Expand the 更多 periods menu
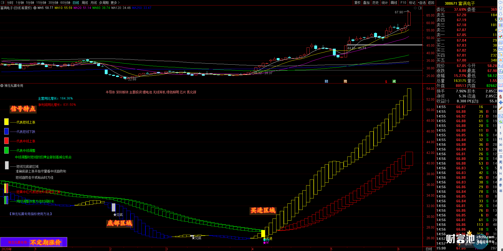Image resolution: width=503 pixels, height=251 pixels. [x=115, y=3]
